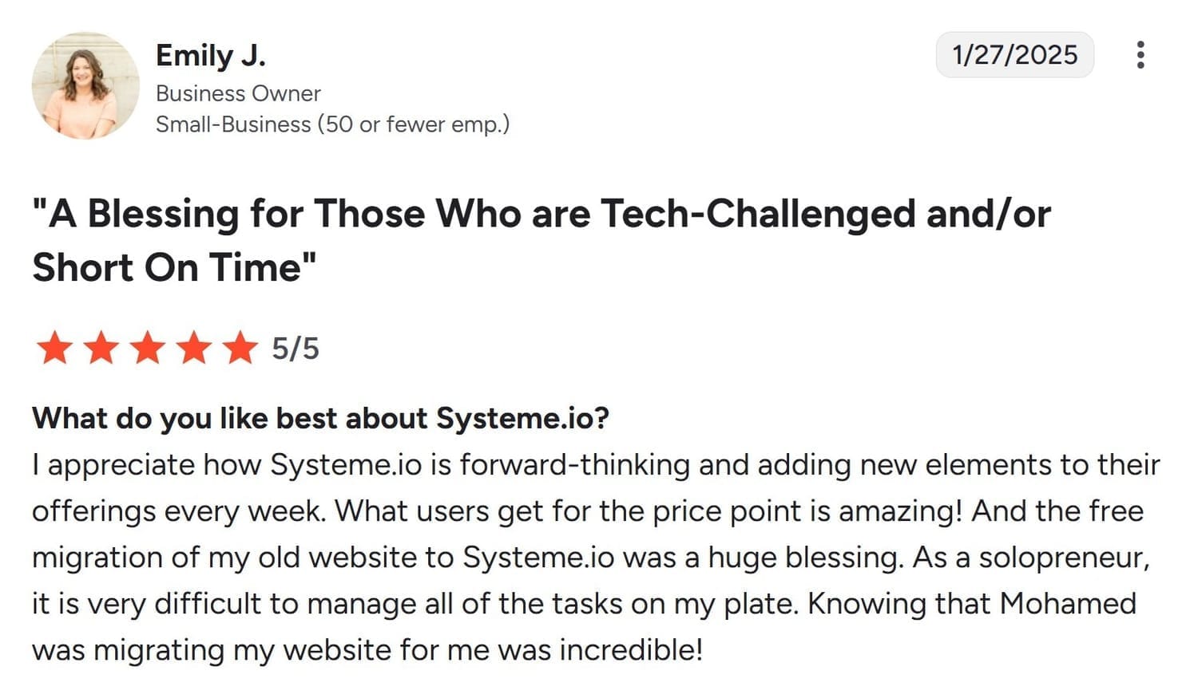Click the reviewer name Emily J.
The width and height of the screenshot is (1198, 690).
210,56
